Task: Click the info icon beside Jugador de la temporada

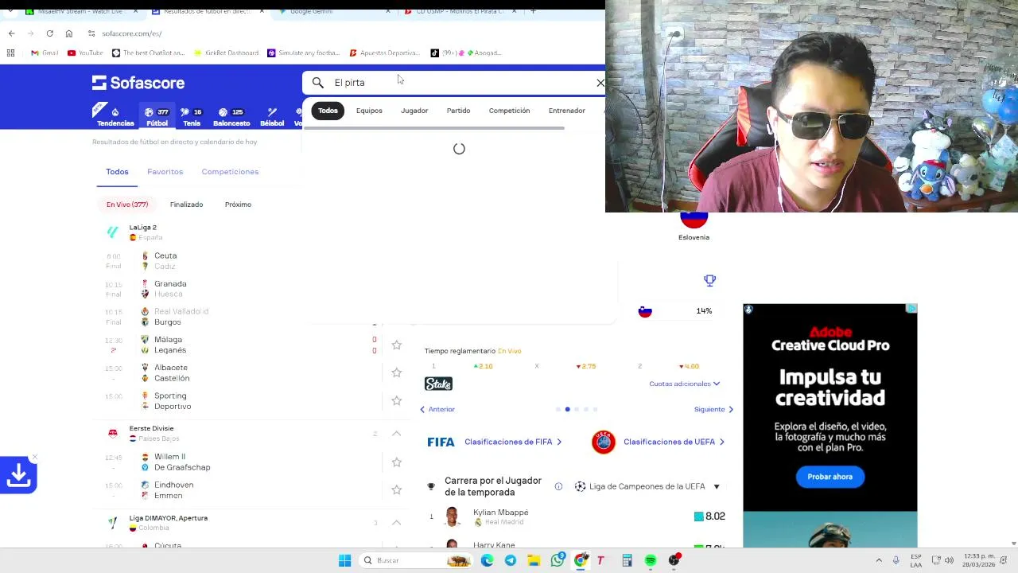Action: [x=558, y=486]
